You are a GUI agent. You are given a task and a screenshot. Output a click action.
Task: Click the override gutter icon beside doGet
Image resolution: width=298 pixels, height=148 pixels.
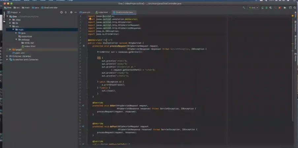pyautogui.click(x=83, y=106)
